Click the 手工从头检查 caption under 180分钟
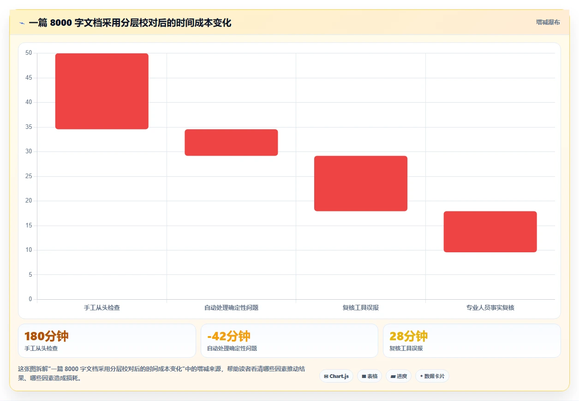 click(x=41, y=349)
